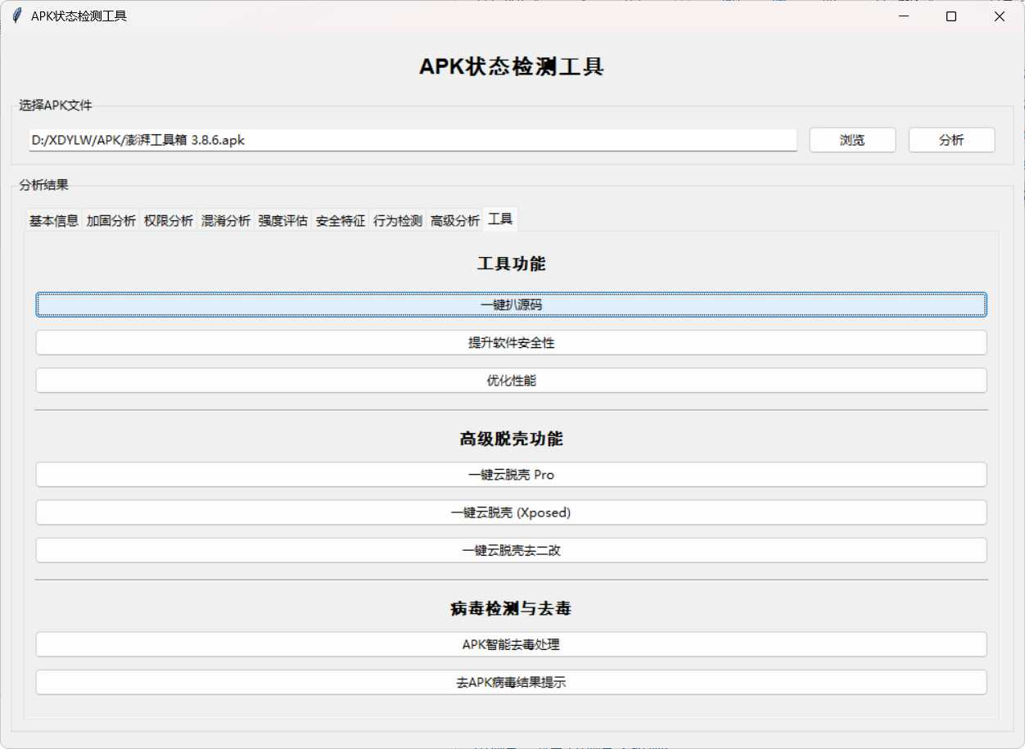Switch to the 行为检测 tab
Viewport: 1025px width, 749px height.
pos(397,219)
